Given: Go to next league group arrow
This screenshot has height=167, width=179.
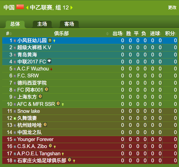Looking at the screenshot, I should pos(72,8).
